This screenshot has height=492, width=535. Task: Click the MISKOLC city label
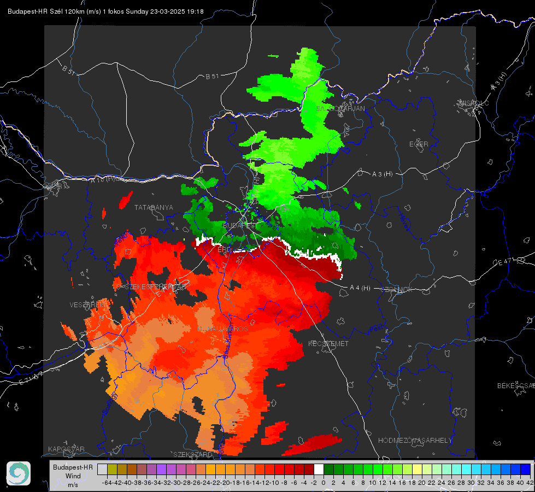[474, 103]
